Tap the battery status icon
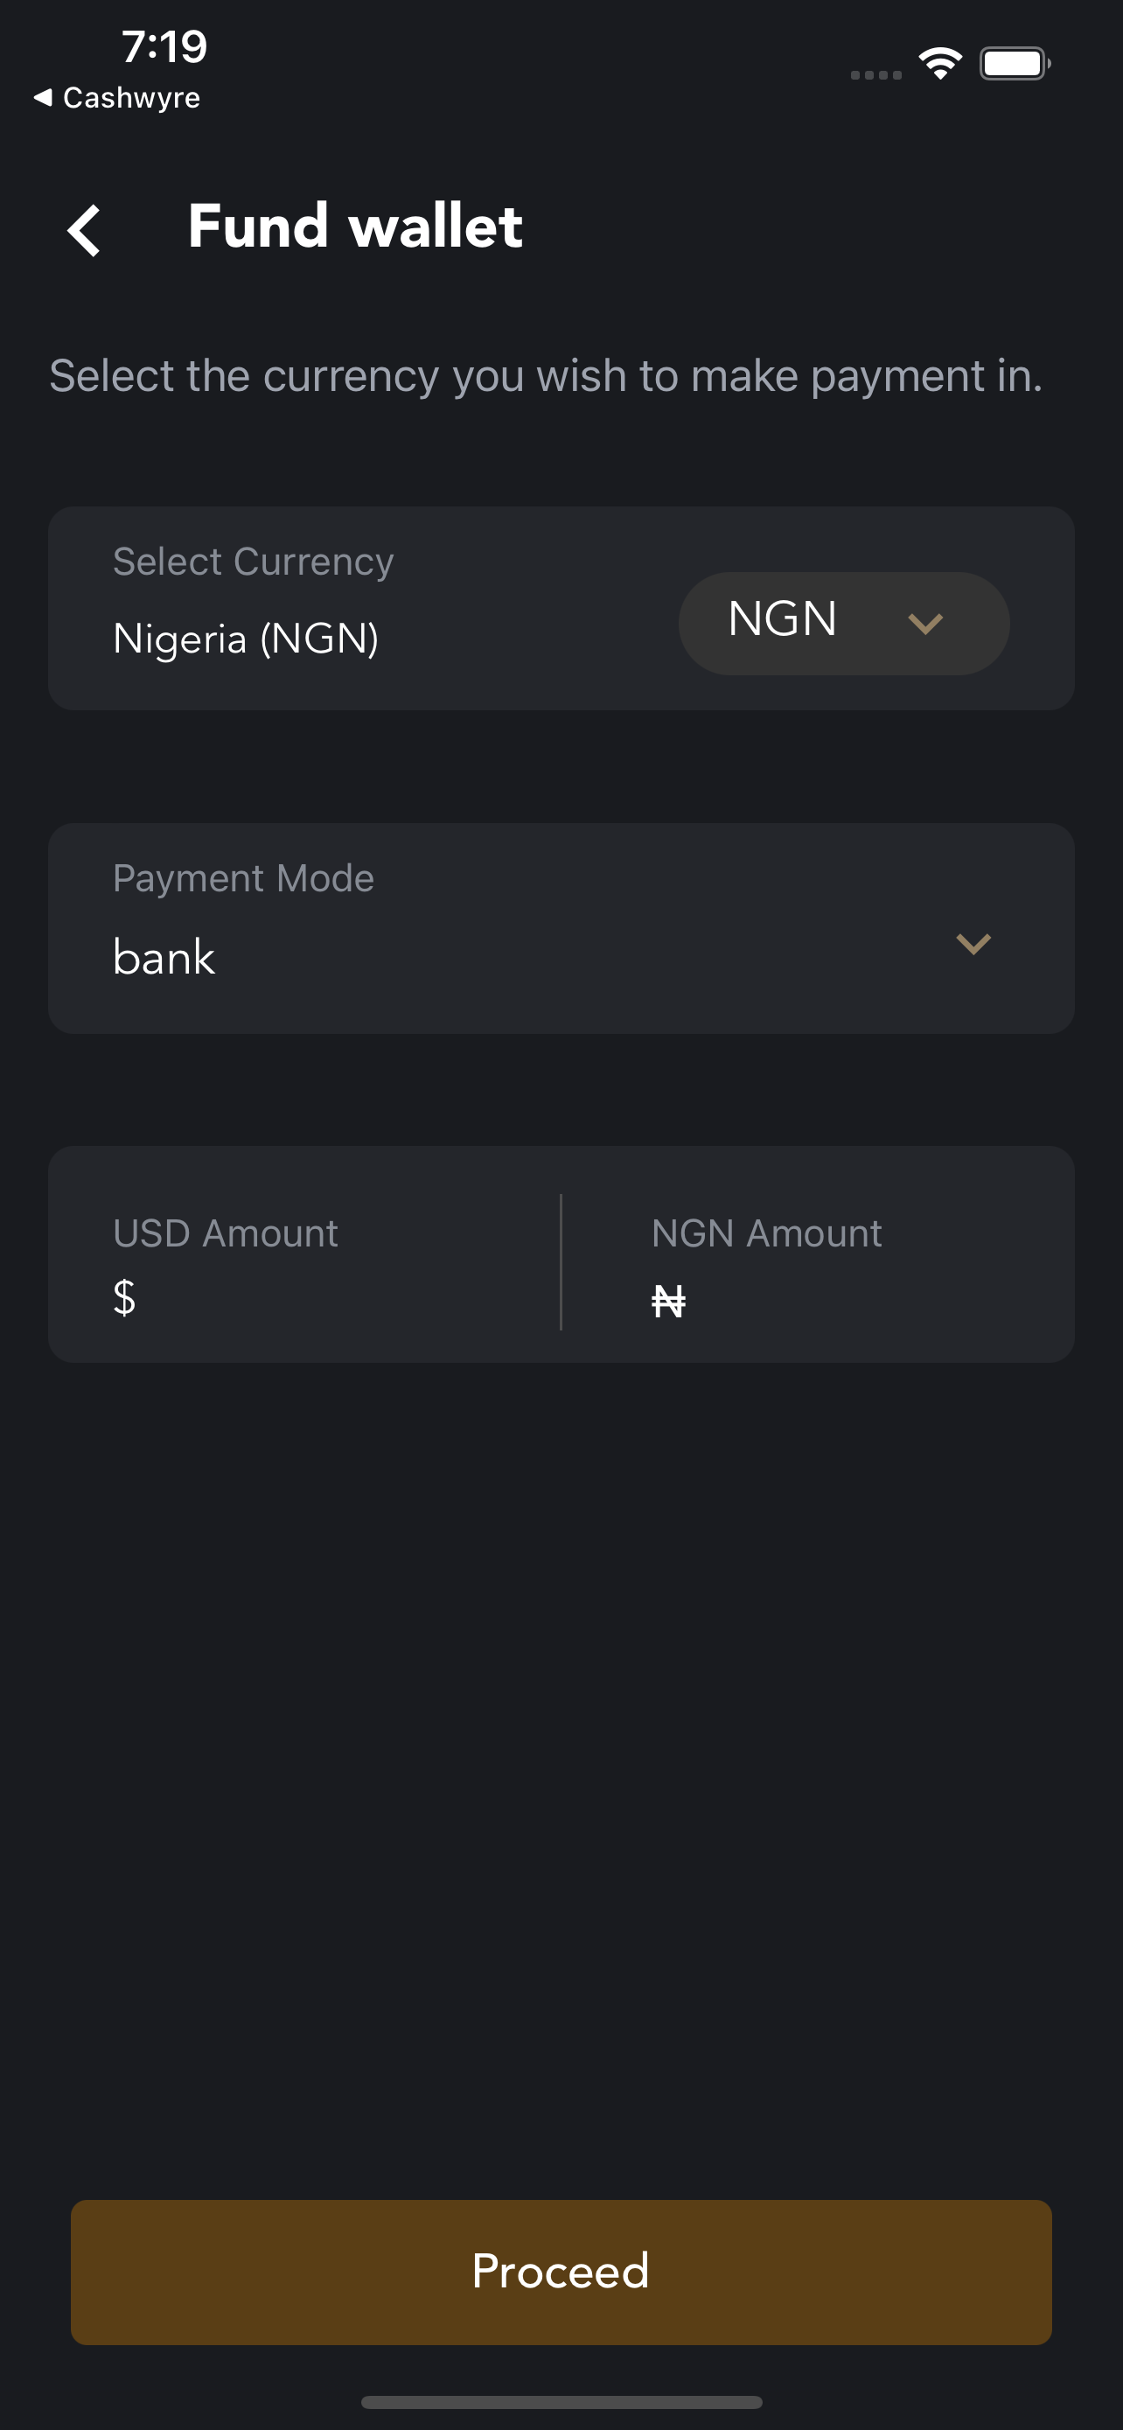This screenshot has width=1123, height=2430. (x=1015, y=63)
